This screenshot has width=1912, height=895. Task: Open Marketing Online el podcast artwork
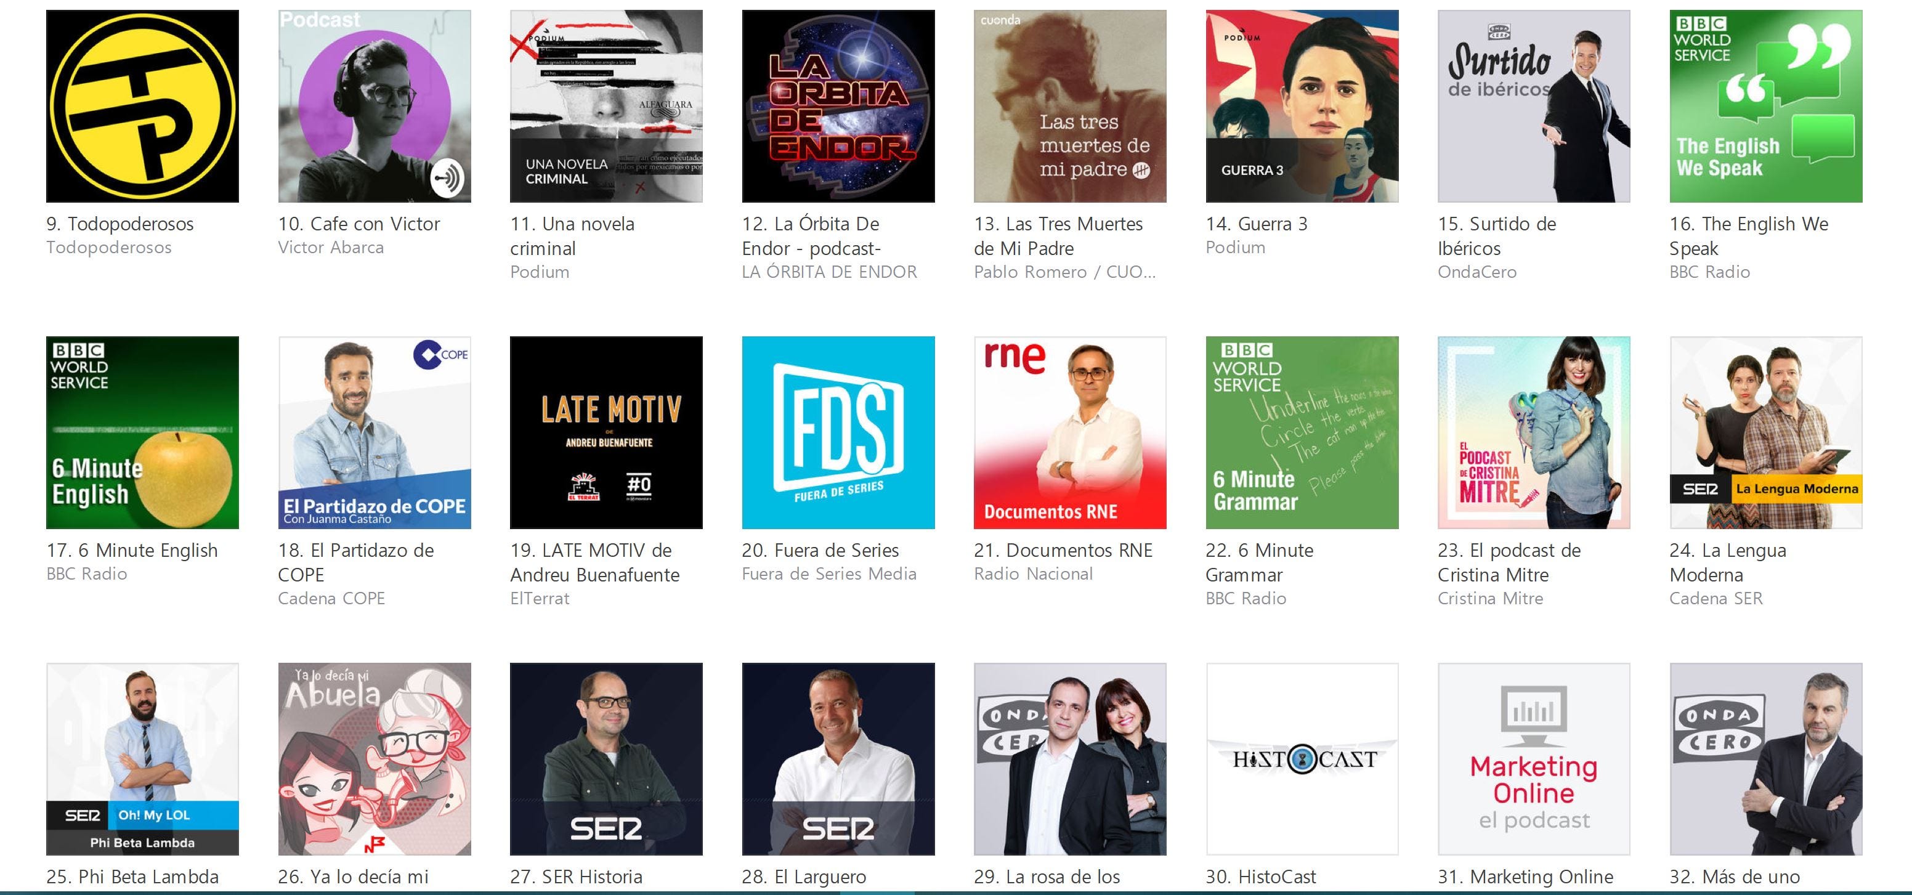[1534, 759]
